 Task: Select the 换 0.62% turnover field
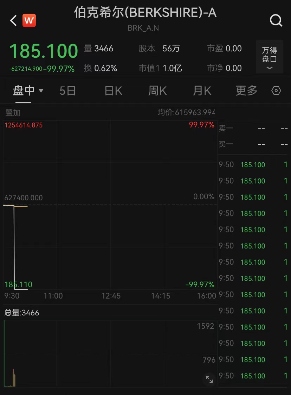pyautogui.click(x=101, y=68)
